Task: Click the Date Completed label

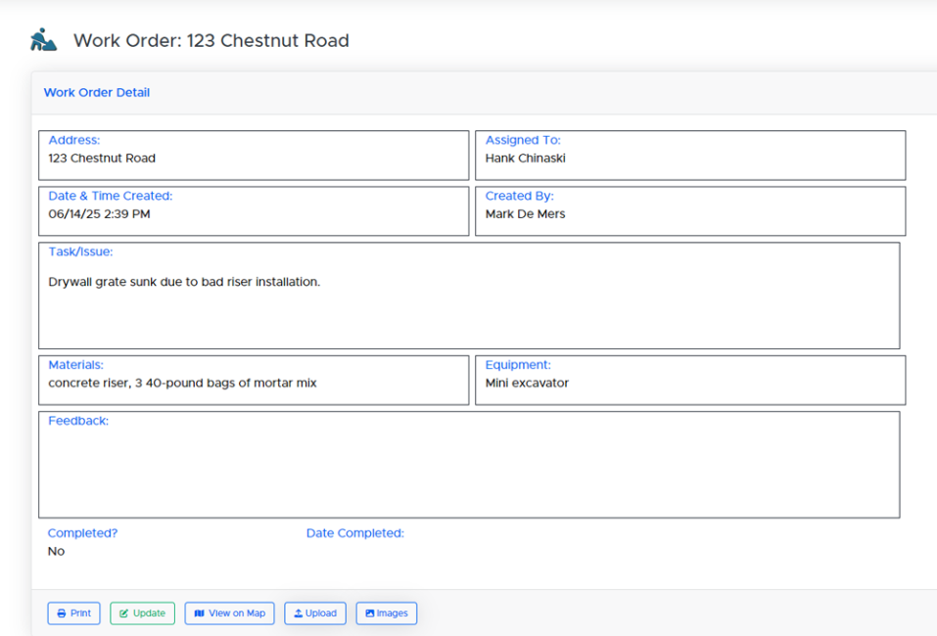Action: (354, 533)
